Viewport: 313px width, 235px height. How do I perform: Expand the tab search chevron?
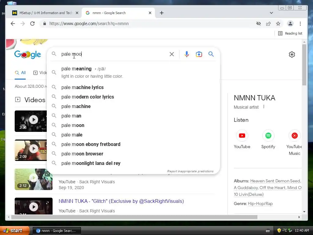pyautogui.click(x=271, y=13)
